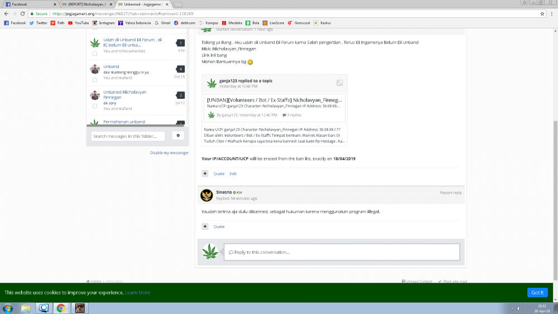Click the Got It cookie button
Viewport: 558px width, 314px height.
coord(537,292)
